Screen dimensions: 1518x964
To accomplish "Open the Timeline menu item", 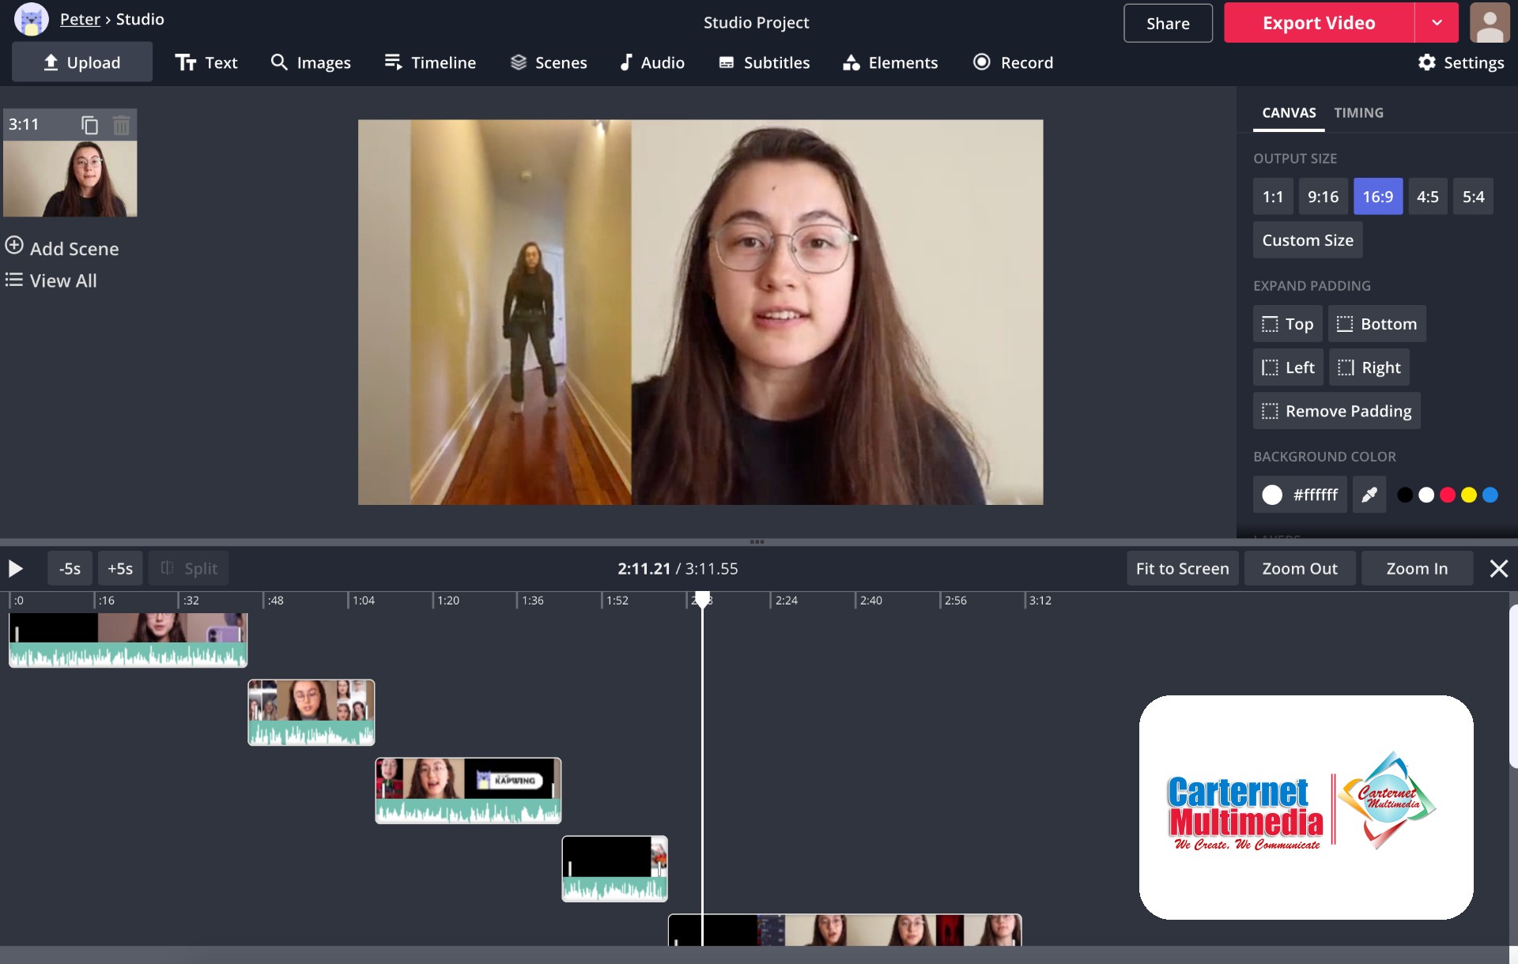I will point(430,62).
